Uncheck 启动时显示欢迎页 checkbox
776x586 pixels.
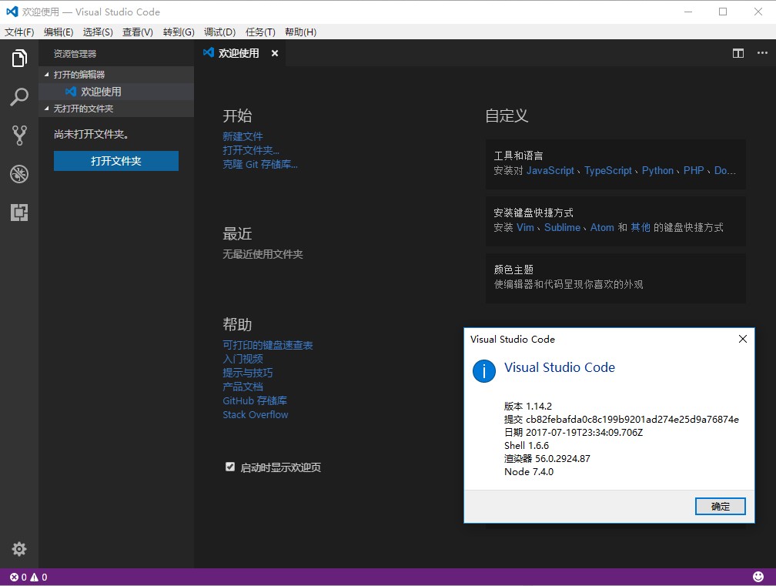(x=229, y=466)
